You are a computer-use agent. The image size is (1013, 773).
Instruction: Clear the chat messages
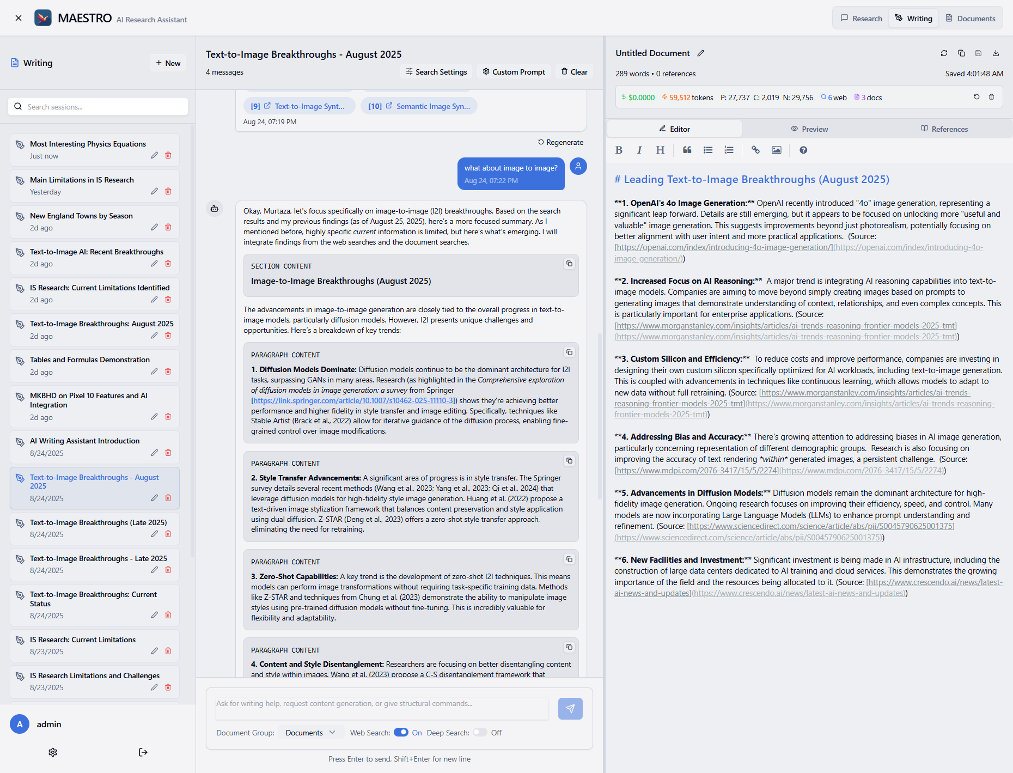click(575, 72)
